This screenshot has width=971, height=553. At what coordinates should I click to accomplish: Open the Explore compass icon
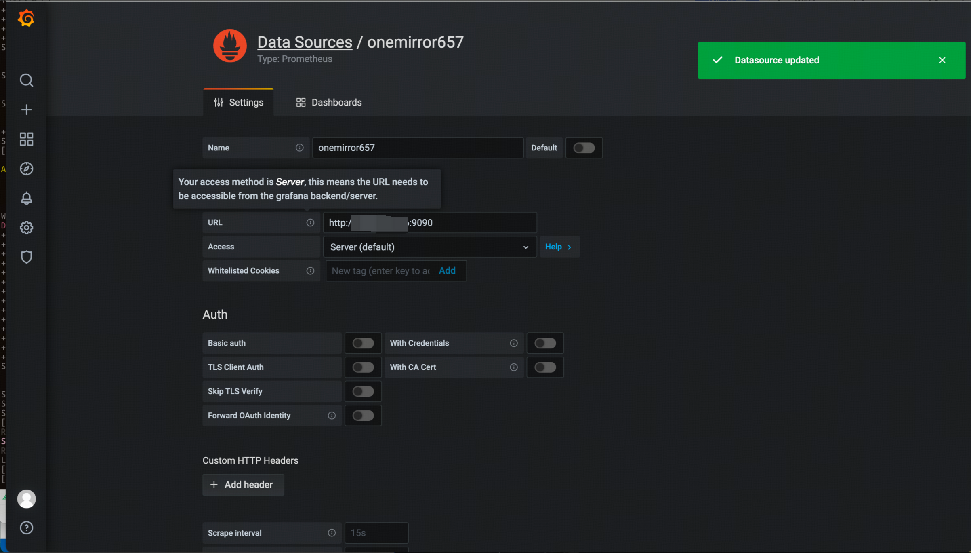click(26, 169)
